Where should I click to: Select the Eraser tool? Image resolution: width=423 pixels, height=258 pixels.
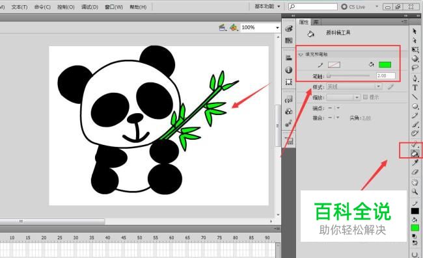(415, 172)
